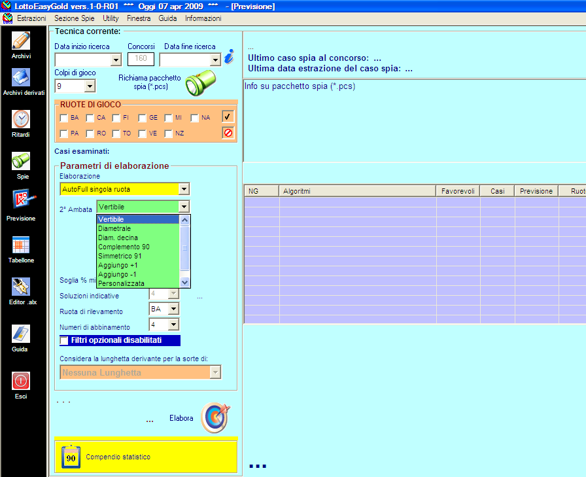Click the 90 calendar icon for Compendio statistico

coord(71,457)
